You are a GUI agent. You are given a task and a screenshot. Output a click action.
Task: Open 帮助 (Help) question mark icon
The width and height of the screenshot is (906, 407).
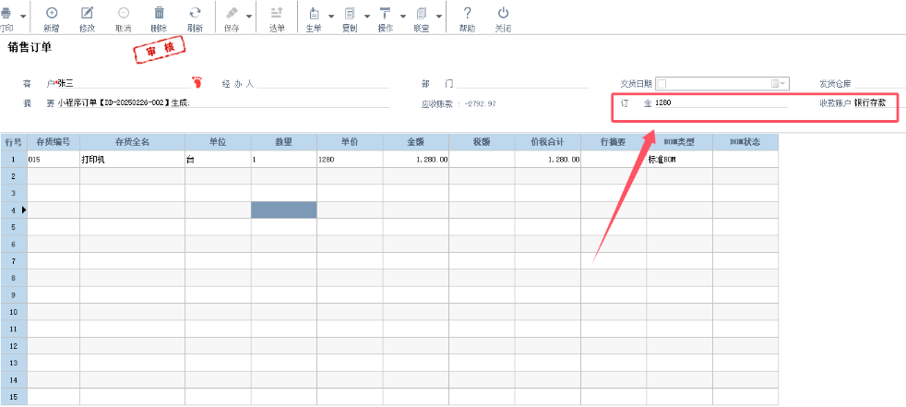point(467,13)
